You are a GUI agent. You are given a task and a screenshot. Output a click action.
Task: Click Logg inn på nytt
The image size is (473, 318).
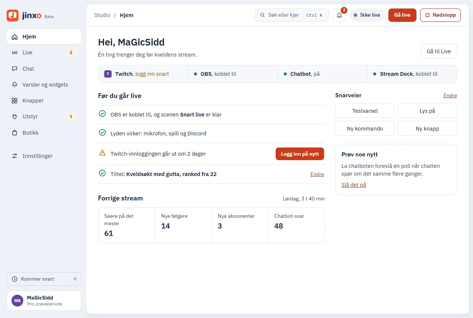tap(300, 154)
